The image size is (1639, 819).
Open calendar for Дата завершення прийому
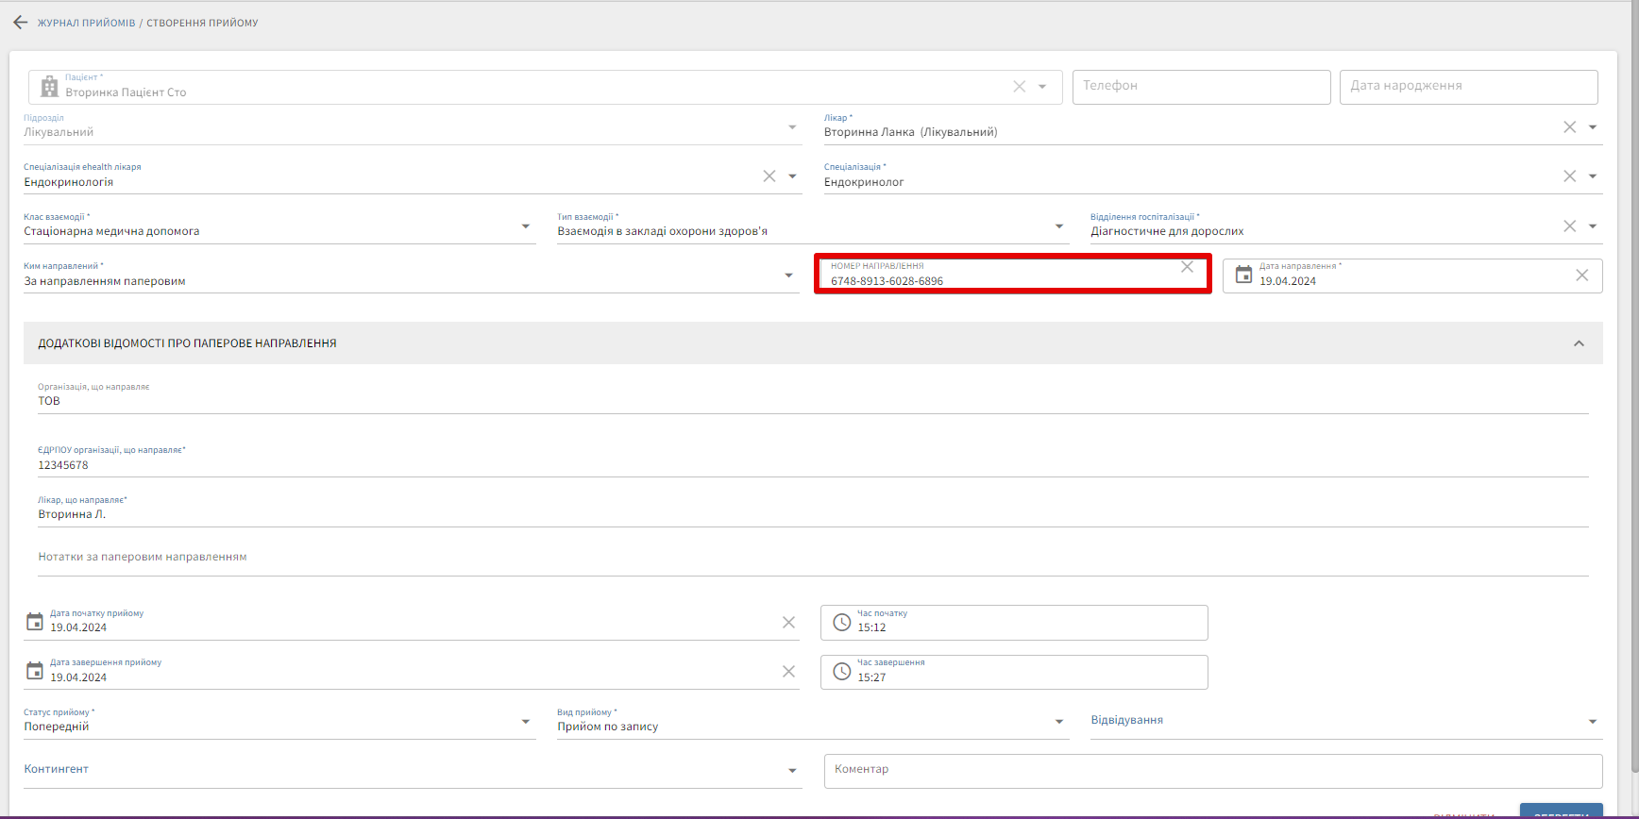pos(35,671)
